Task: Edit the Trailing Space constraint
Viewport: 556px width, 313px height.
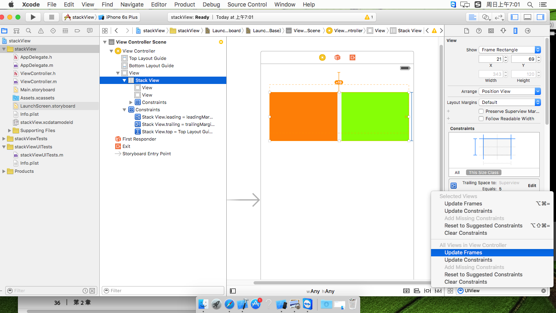Action: (532, 185)
